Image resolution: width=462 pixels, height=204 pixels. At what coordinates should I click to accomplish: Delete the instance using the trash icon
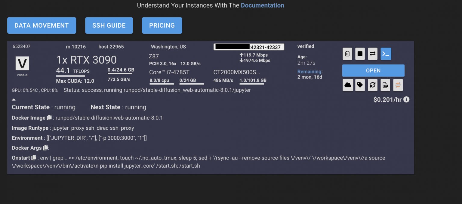point(347,54)
